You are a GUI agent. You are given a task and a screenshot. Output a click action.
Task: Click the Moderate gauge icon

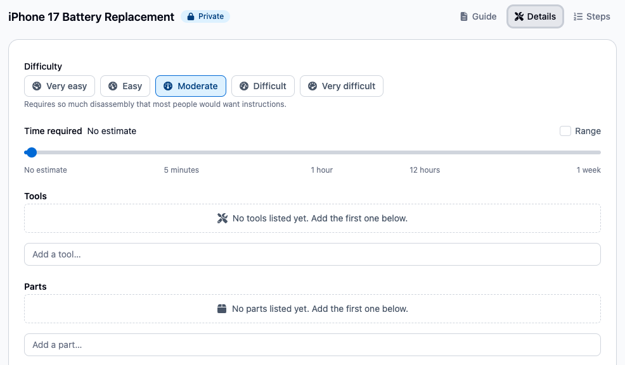click(x=168, y=86)
